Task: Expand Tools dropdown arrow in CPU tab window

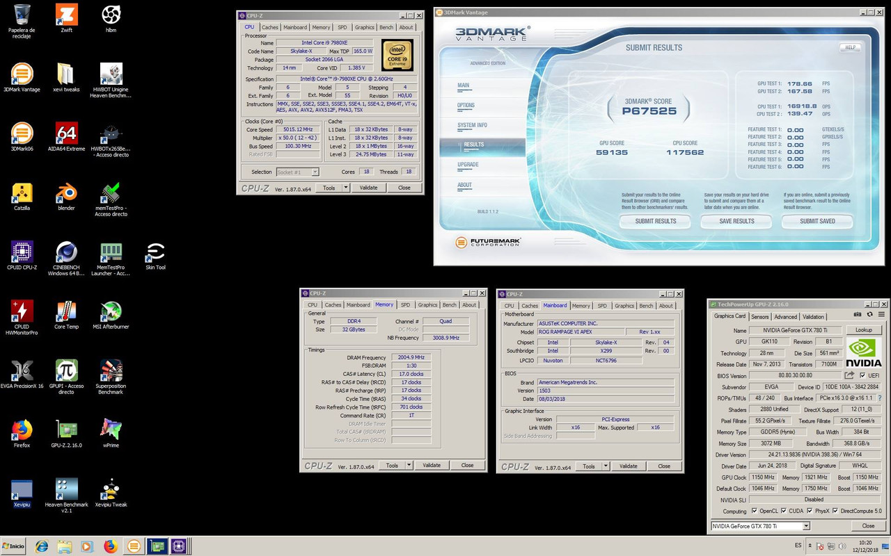Action: pos(345,188)
